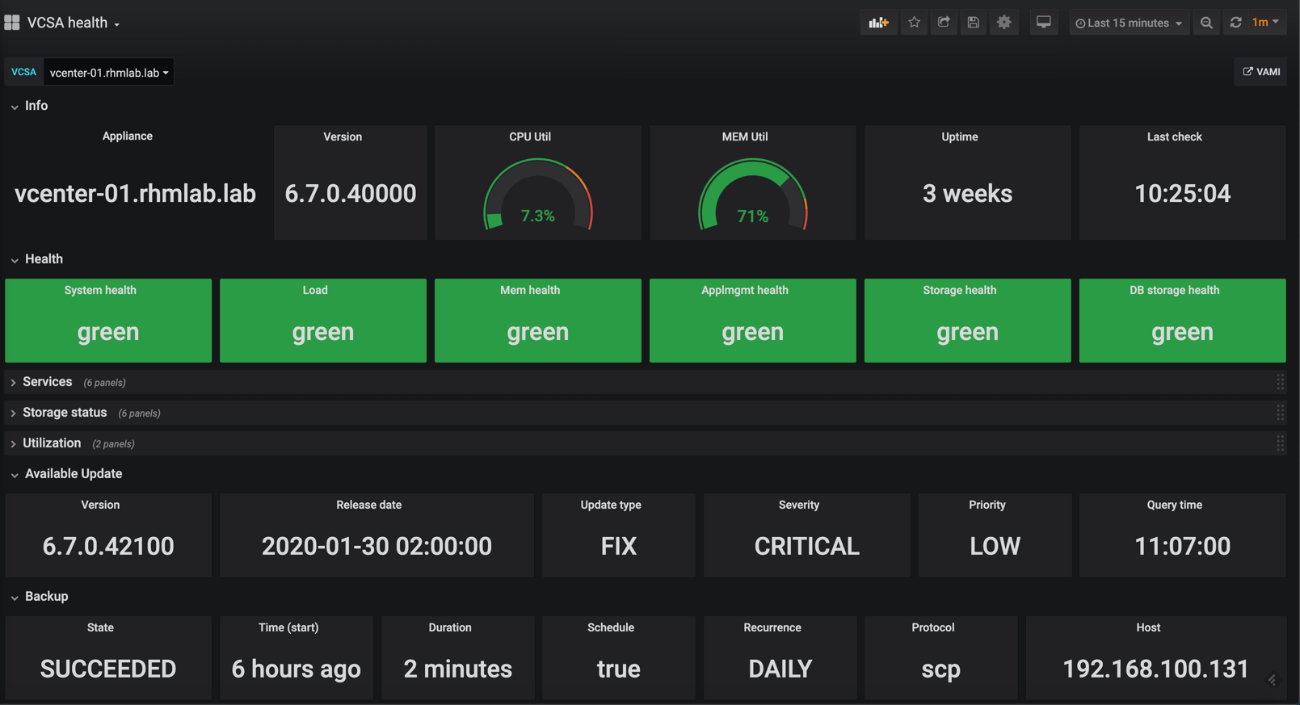Click the 3 weeks uptime value
Screen dimensions: 1300x705
968,194
